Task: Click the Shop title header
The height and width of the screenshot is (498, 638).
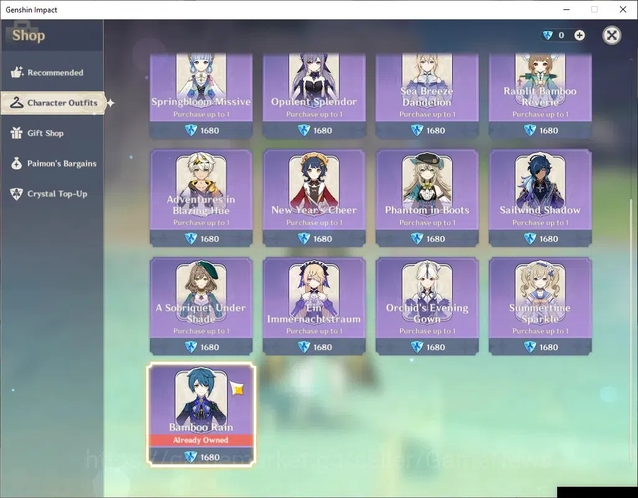Action: [29, 35]
